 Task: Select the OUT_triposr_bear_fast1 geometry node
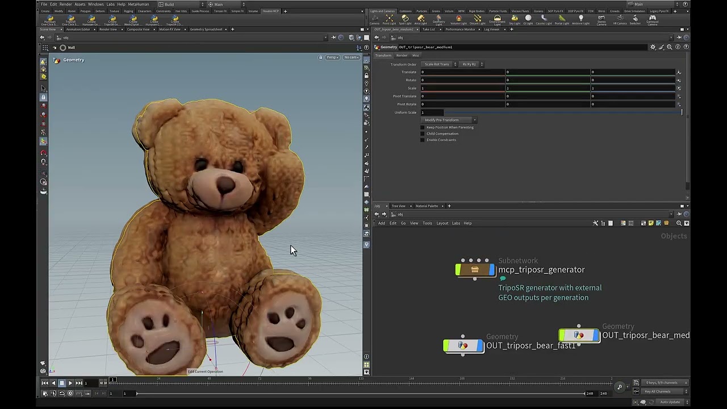pos(463,345)
